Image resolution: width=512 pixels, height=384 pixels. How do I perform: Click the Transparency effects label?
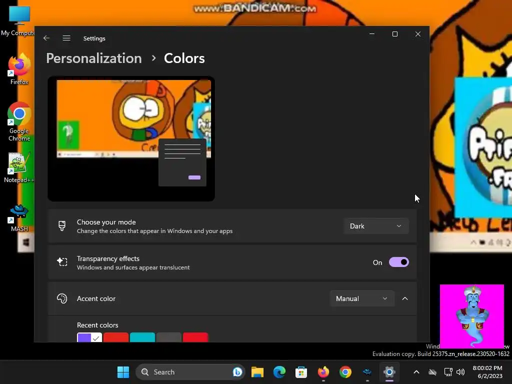[x=108, y=258]
